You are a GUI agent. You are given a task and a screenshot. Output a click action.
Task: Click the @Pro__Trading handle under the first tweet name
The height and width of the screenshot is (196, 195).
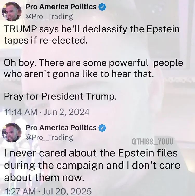[49, 17]
